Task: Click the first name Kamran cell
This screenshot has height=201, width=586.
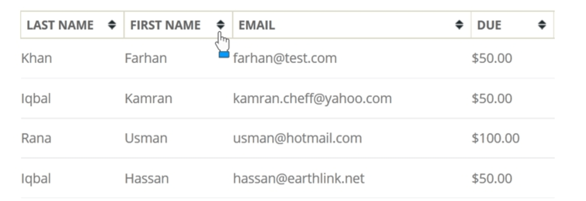Action: pyautogui.click(x=148, y=99)
